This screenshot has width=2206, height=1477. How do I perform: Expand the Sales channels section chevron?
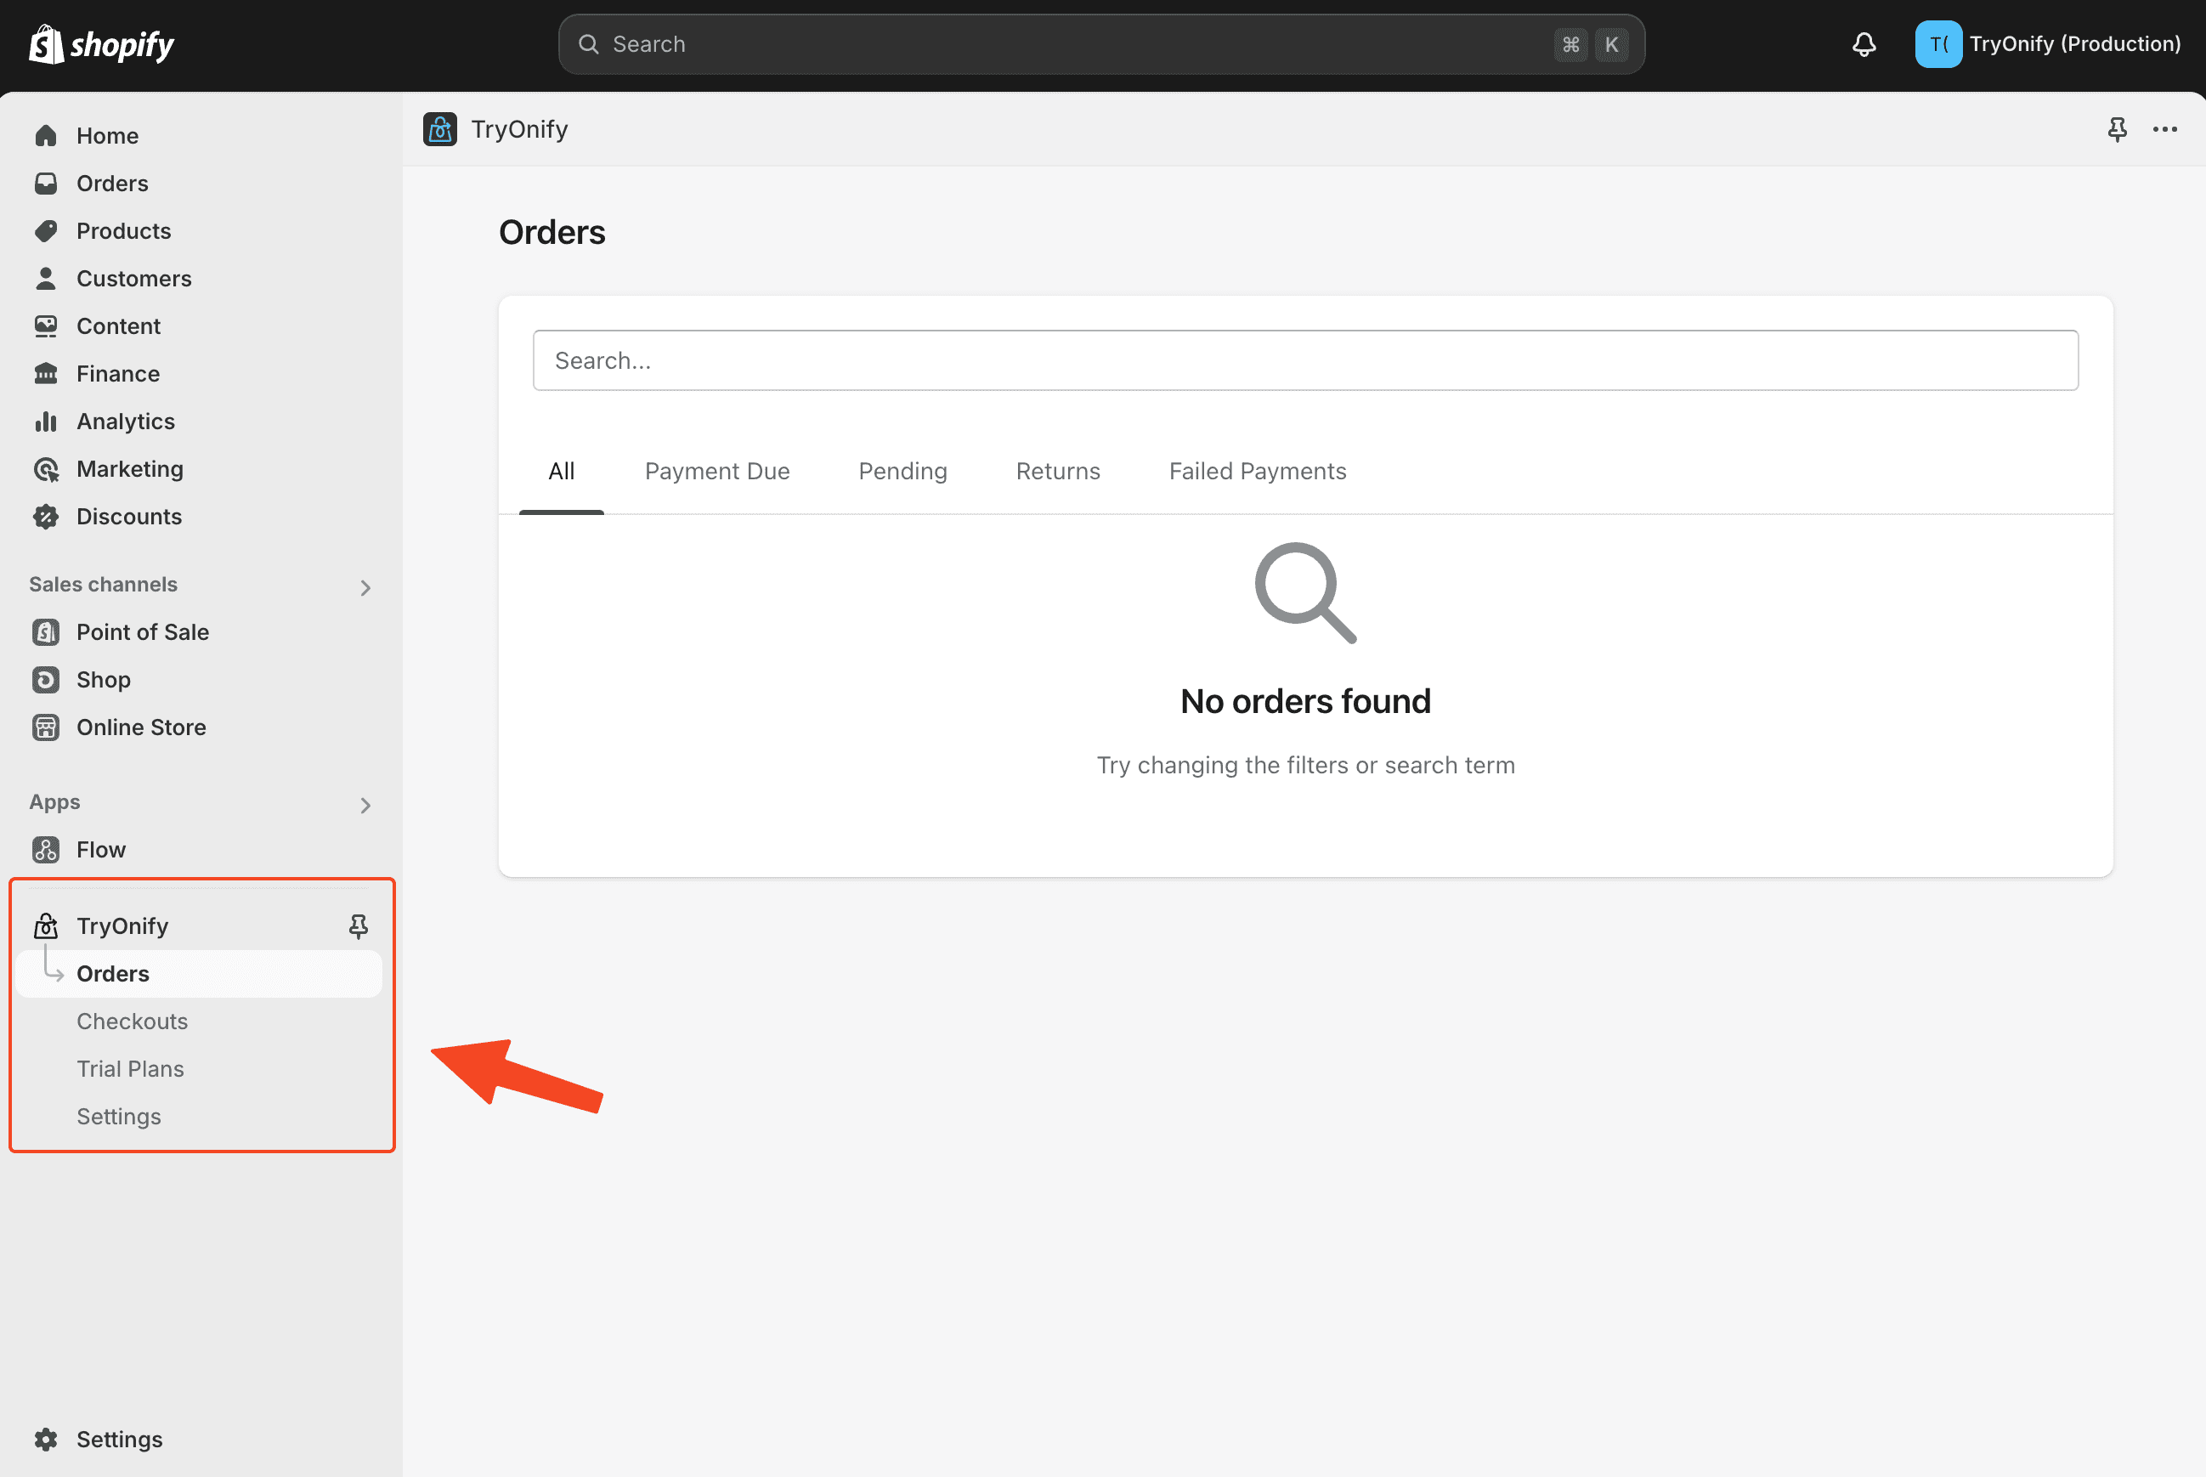(365, 588)
